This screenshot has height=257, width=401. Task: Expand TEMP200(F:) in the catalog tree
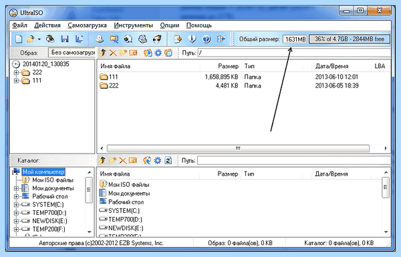(x=16, y=230)
